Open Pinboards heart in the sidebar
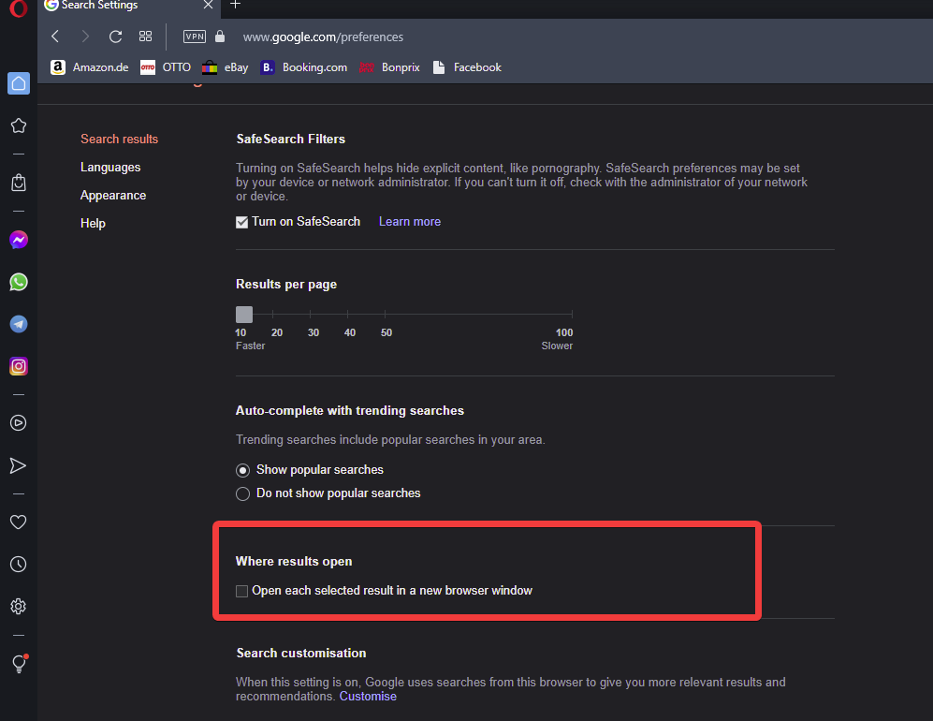The image size is (933, 721). 19,522
